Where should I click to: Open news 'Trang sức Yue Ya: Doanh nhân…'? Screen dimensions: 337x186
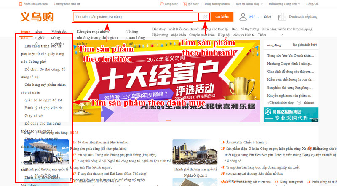coord(291,56)
